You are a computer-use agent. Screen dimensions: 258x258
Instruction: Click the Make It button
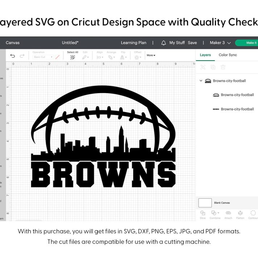pyautogui.click(x=246, y=43)
